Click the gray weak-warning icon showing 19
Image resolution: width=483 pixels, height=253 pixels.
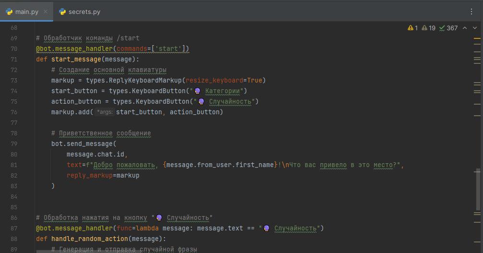pyautogui.click(x=428, y=28)
